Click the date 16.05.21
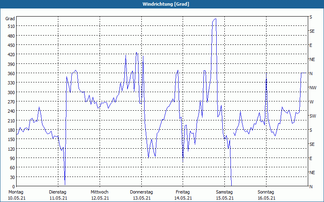This screenshot has width=324, height=202. point(266,198)
